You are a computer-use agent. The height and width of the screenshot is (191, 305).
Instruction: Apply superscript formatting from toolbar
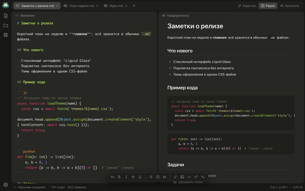click(196, 177)
